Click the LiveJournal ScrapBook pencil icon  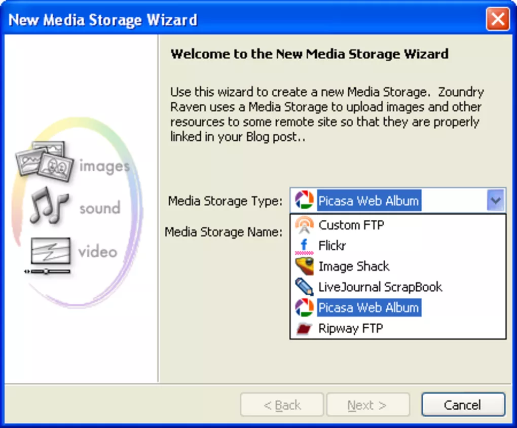(304, 287)
